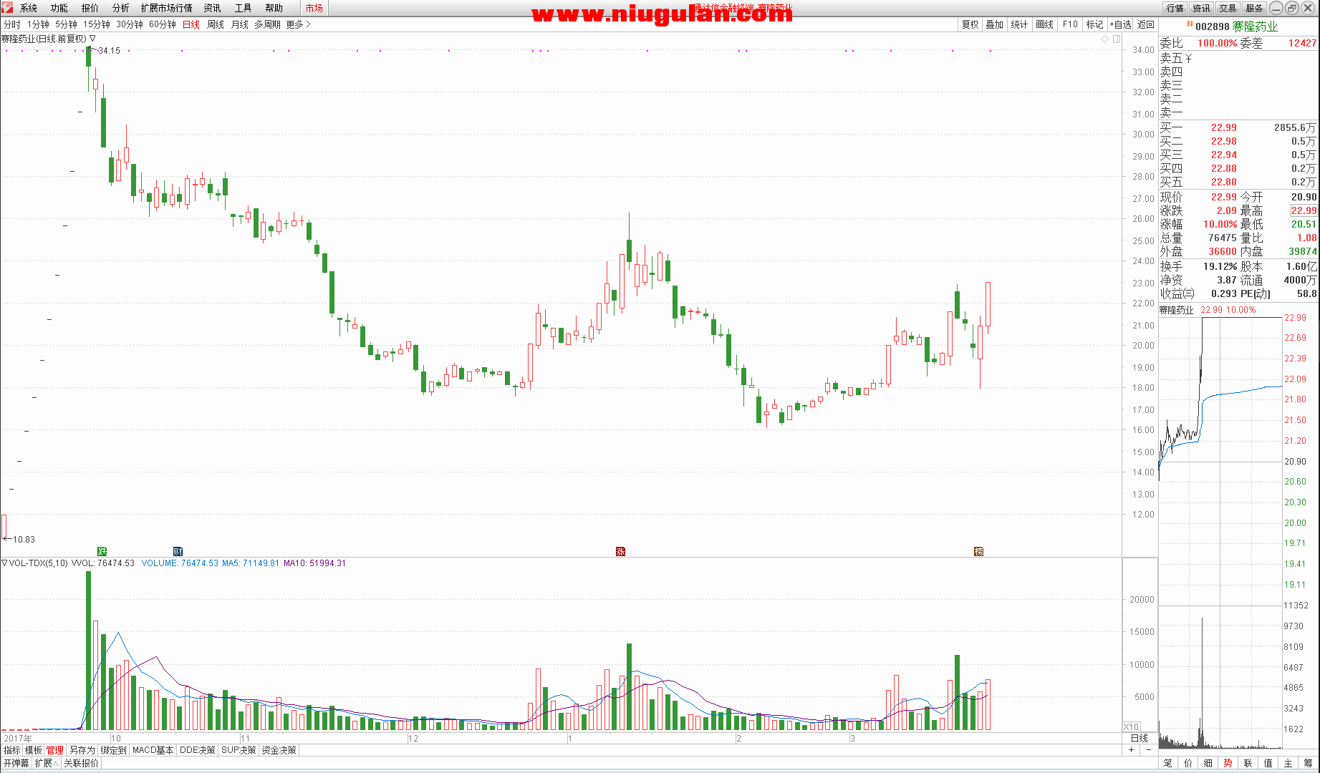
Task: Click the plus zoom-in button below the chart
Action: (1132, 750)
